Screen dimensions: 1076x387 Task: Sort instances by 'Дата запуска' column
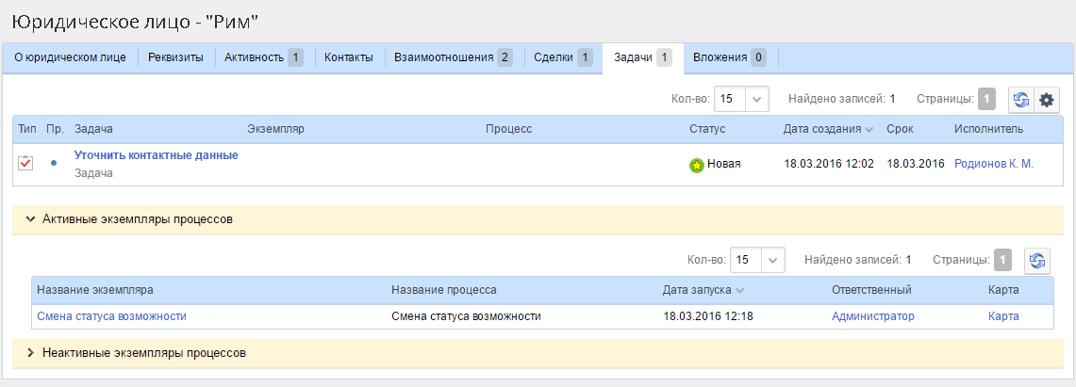(703, 290)
